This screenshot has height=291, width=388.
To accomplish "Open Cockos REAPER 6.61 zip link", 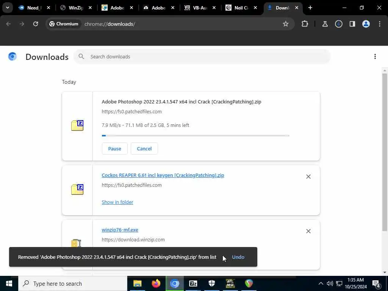I will click(163, 175).
